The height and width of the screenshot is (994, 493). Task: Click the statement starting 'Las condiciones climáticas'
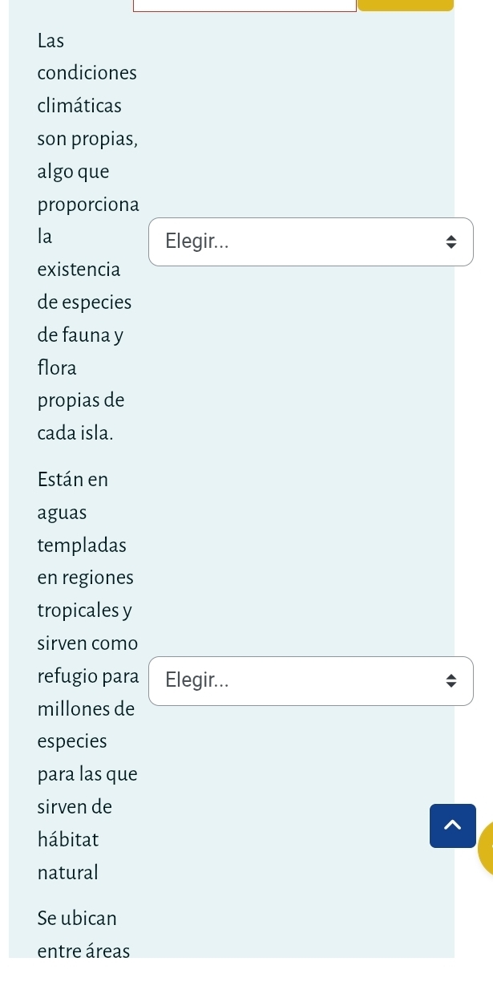click(88, 237)
